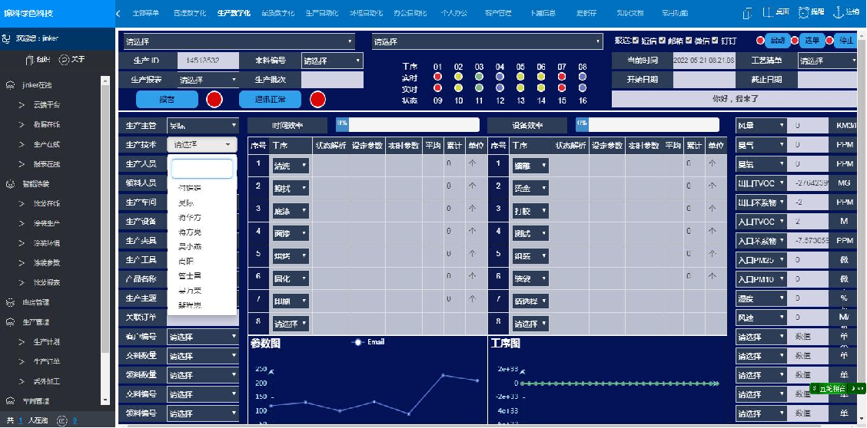Toggle the 邮箱 checkbox
This screenshot has height=428, width=867.
(663, 41)
